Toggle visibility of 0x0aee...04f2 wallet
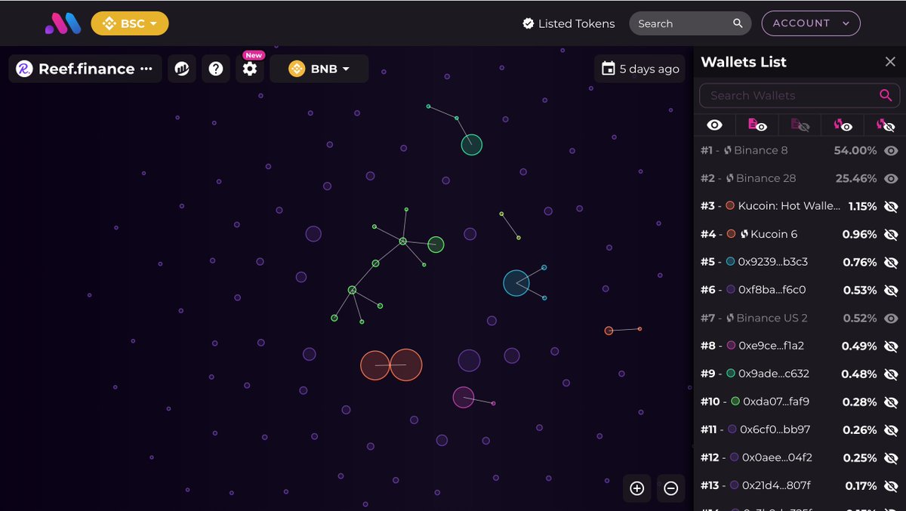This screenshot has height=511, width=906. point(891,457)
